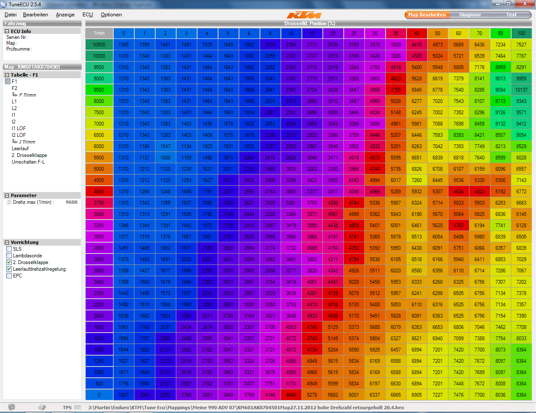Click the arrow icon beside F Trimm
536x413 pixels.
(x=15, y=95)
